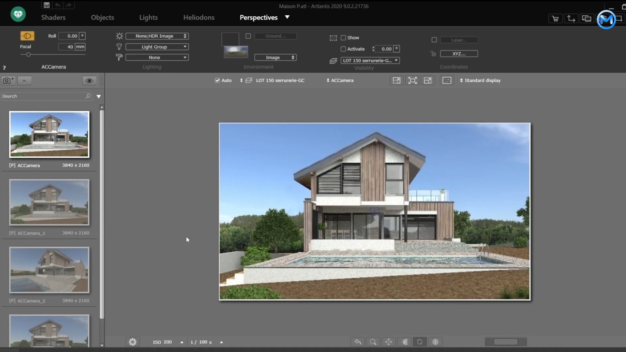626x352 pixels.
Task: Click the undo arrow near render preview
Action: pyautogui.click(x=357, y=342)
